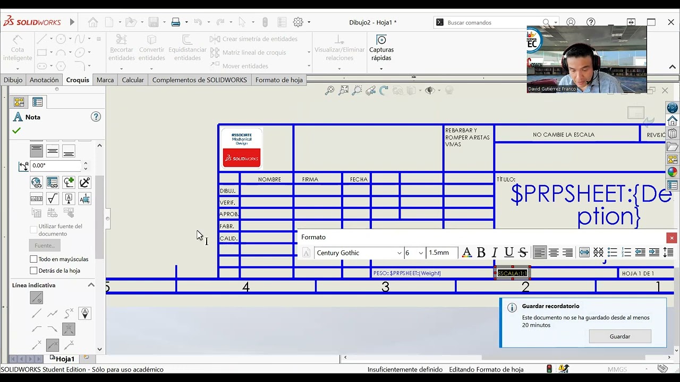Toggle Todo en mayúsculas checkbox
Viewport: 680px width, 382px height.
(x=33, y=259)
